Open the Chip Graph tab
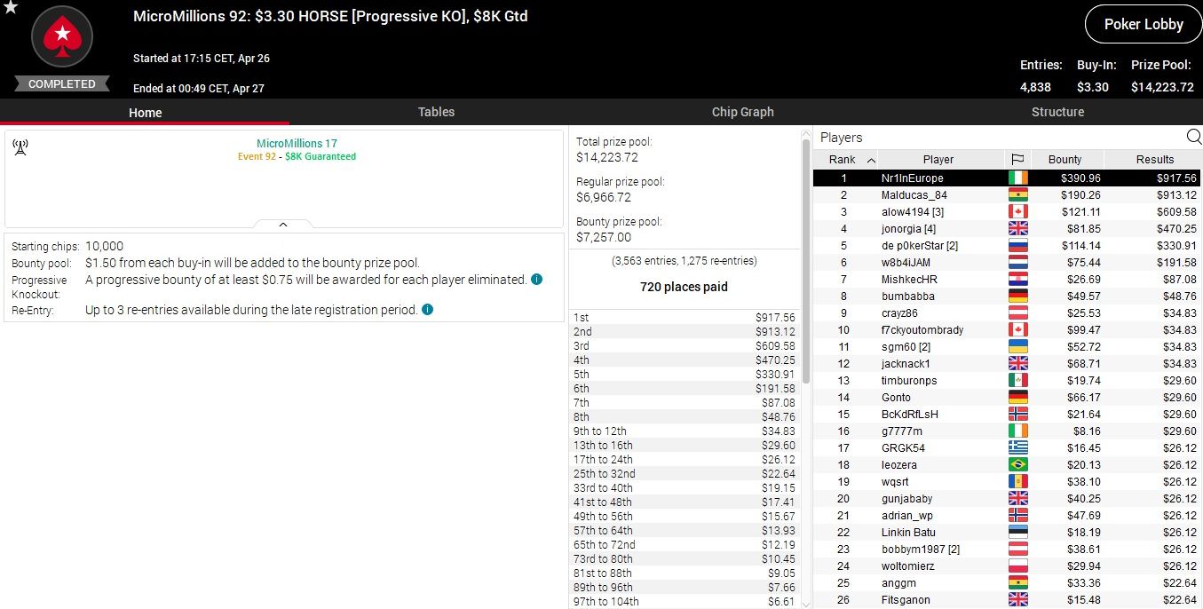Screen dimensions: 1203x609 [742, 112]
